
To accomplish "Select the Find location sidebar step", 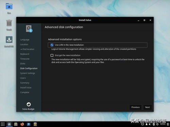I will click(x=27, y=49).
